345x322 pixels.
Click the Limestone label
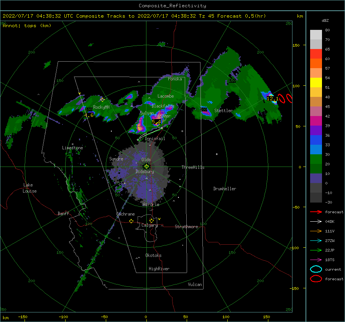pos(72,148)
